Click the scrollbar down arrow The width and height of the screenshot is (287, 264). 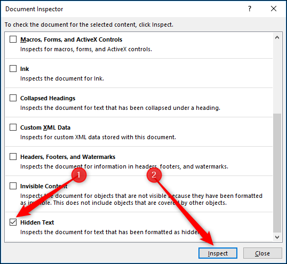click(277, 237)
